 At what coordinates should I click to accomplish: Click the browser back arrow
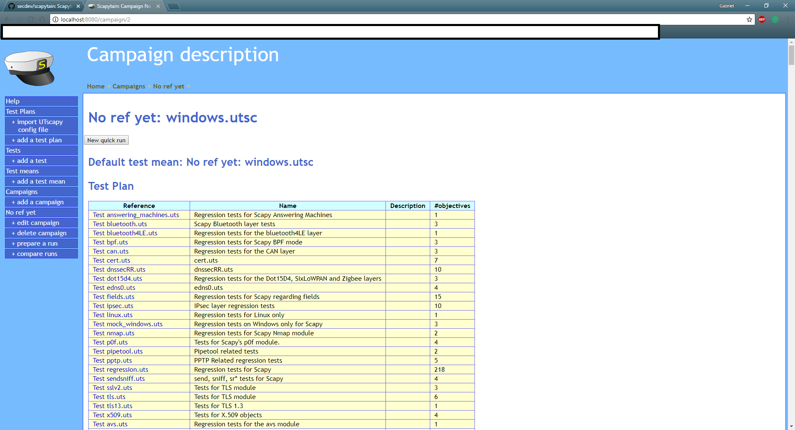(x=8, y=19)
